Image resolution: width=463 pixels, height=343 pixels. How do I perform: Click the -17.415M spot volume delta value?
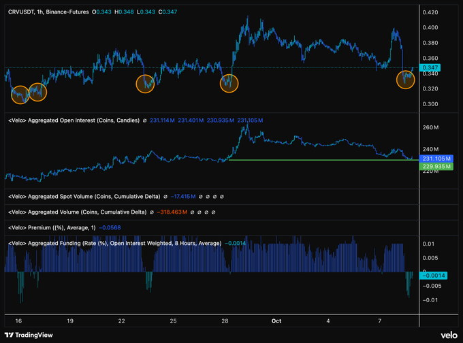(183, 197)
